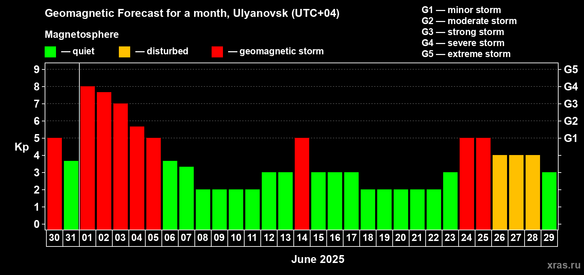The image size is (584, 275).
Task: Click the red bar for day 30
Action: pyautogui.click(x=55, y=184)
